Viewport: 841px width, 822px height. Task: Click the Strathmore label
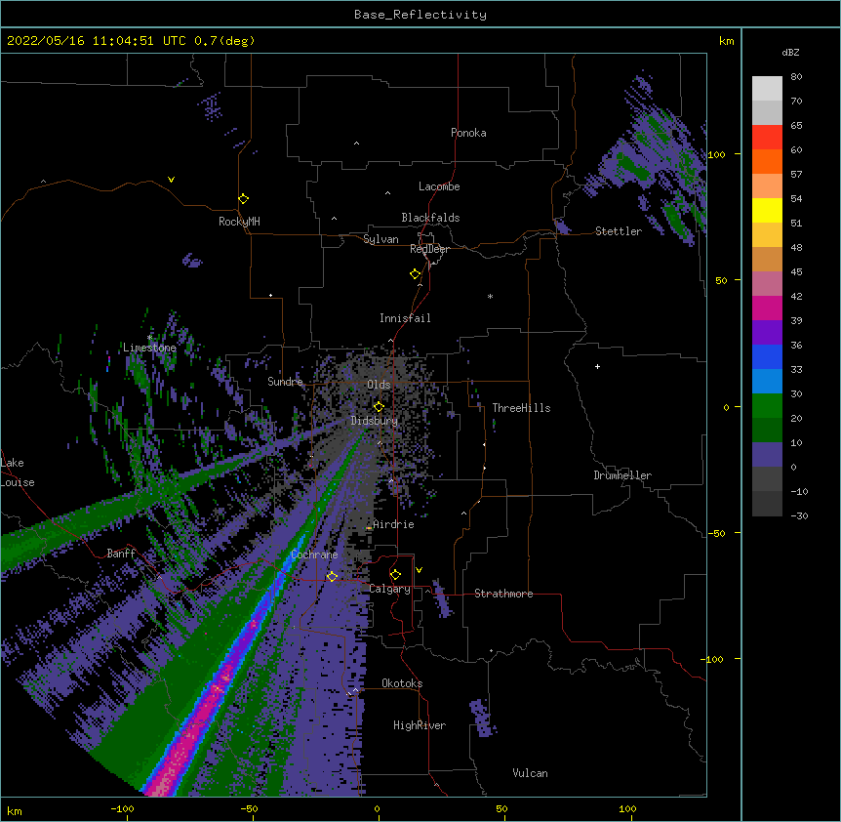coord(503,594)
